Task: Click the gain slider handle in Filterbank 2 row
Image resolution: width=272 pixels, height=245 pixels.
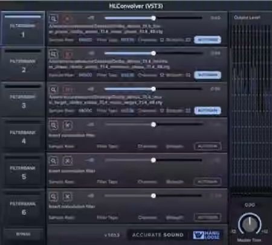Action: tap(154, 53)
